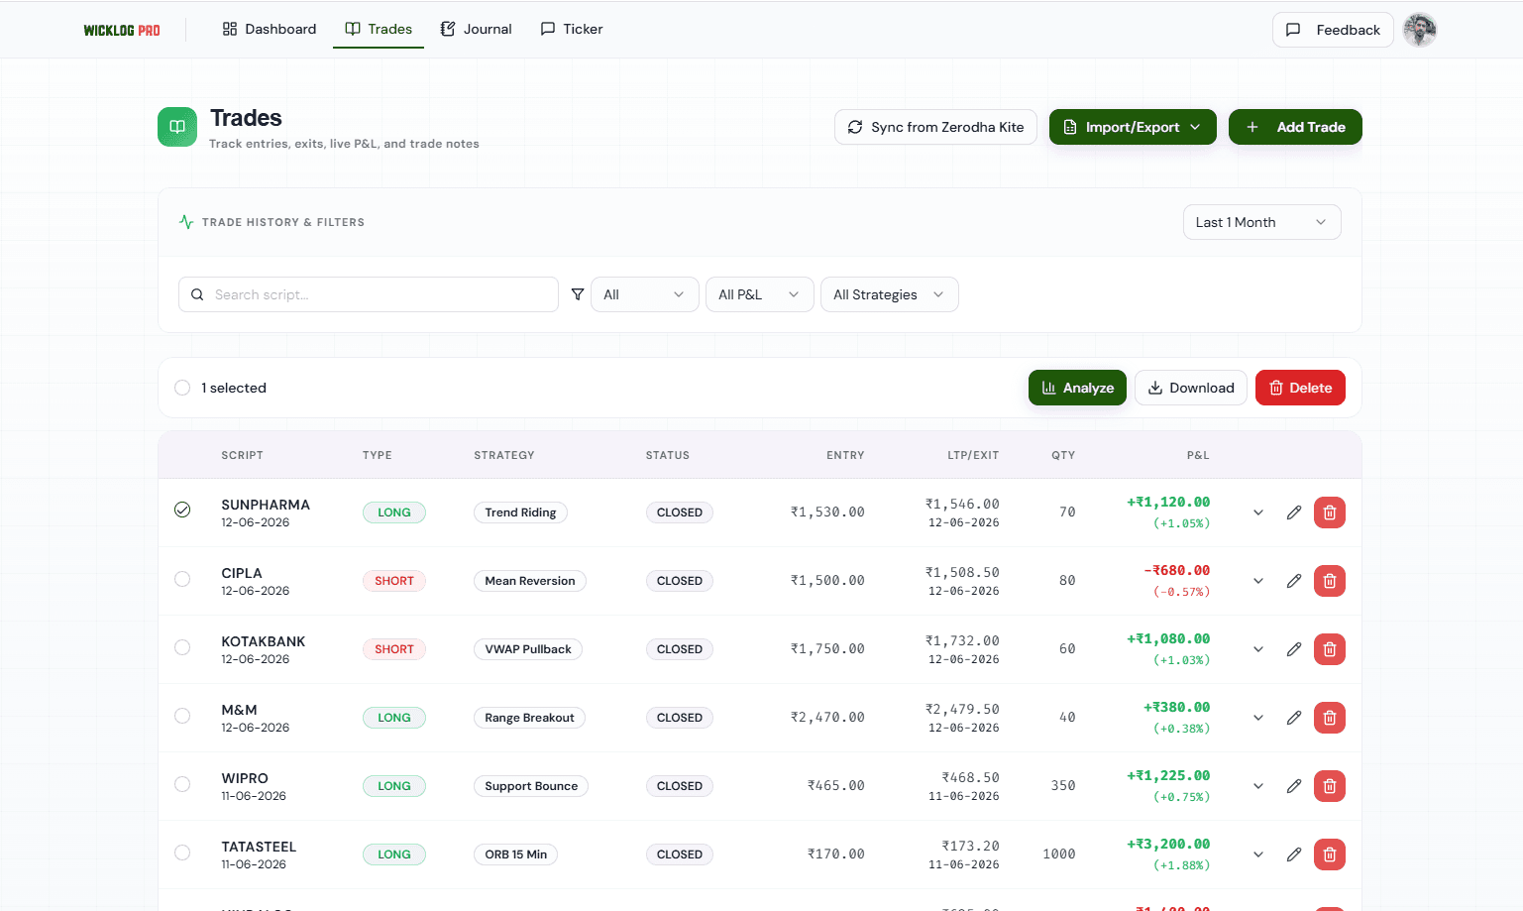Expand the M&M row details chevron
The width and height of the screenshot is (1523, 911).
click(x=1258, y=718)
